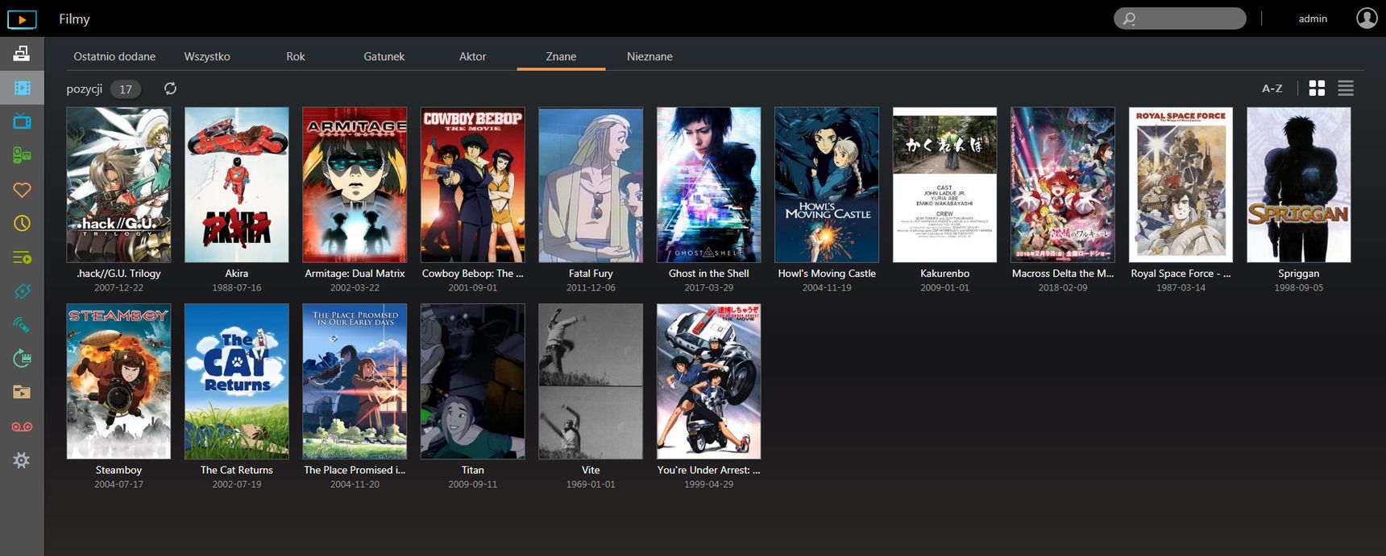Viewport: 1386px width, 556px height.
Task: Open the .hack//G.U. Trilogy poster
Action: pyautogui.click(x=118, y=185)
